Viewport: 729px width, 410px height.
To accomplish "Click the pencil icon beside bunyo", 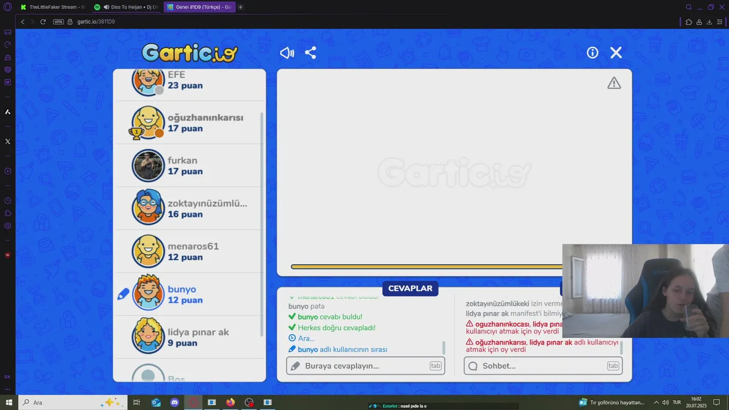I will 124,294.
